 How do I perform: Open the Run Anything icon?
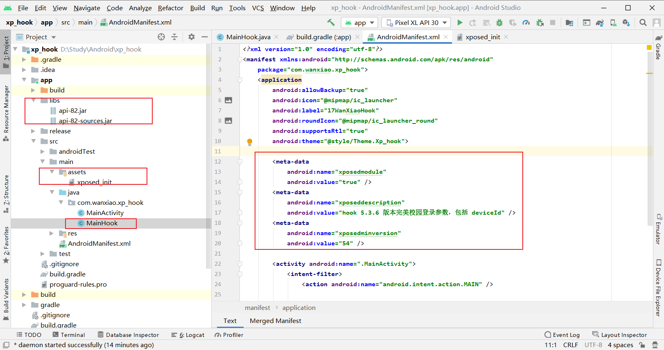coord(587,22)
